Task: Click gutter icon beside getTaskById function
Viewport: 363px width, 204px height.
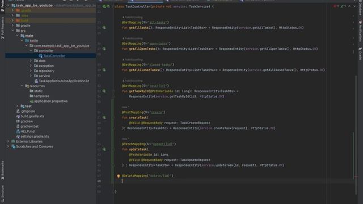Action: click(x=104, y=91)
